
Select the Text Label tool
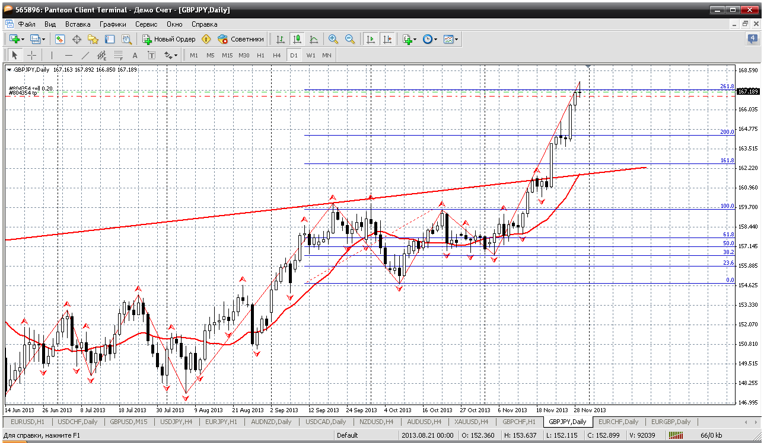click(x=151, y=55)
